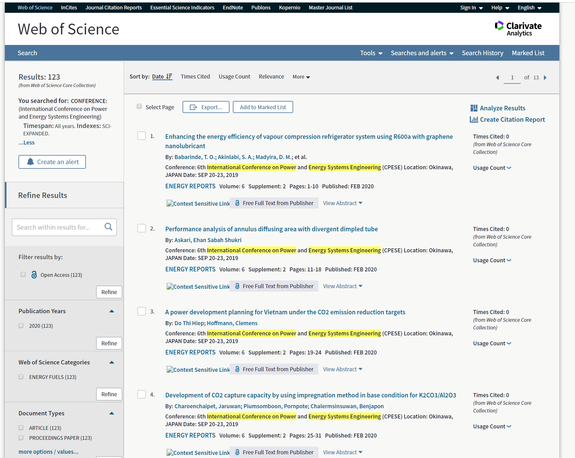This screenshot has width=575, height=458.
Task: Click the ...Less link in search summary
Action: point(26,143)
